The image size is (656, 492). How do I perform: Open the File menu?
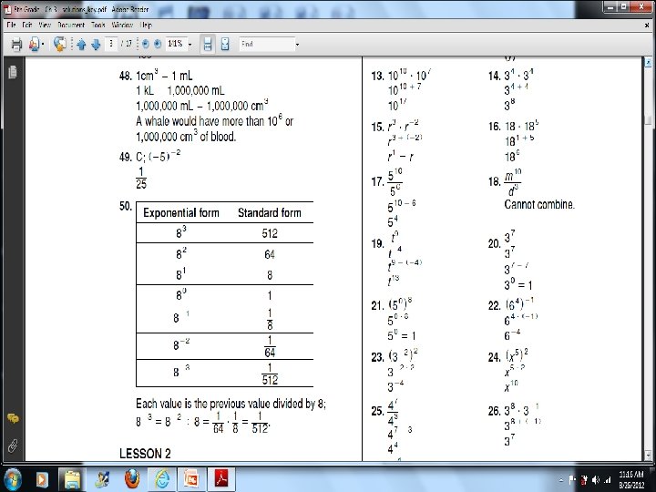point(11,26)
